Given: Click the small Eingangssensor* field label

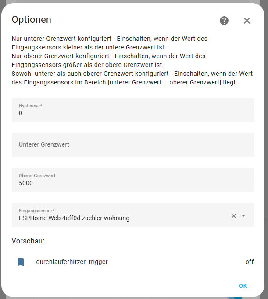Looking at the screenshot, I should click(37, 211).
